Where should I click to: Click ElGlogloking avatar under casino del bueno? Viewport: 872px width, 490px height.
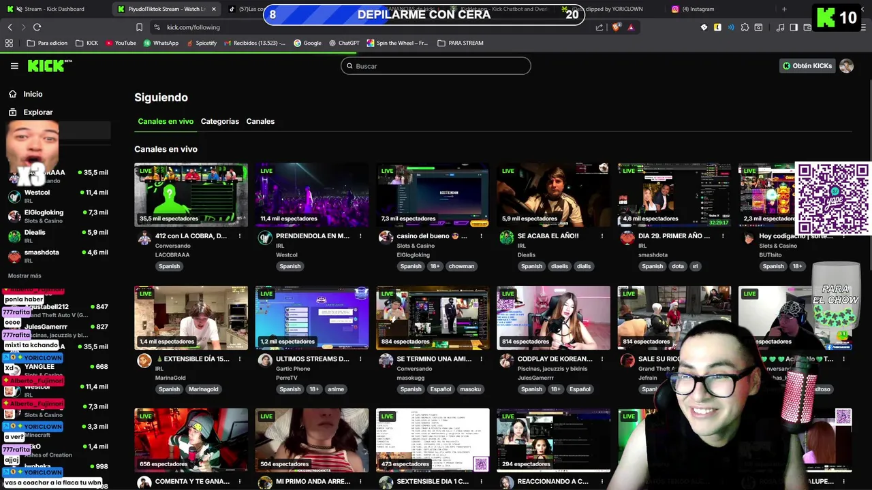[x=386, y=238]
